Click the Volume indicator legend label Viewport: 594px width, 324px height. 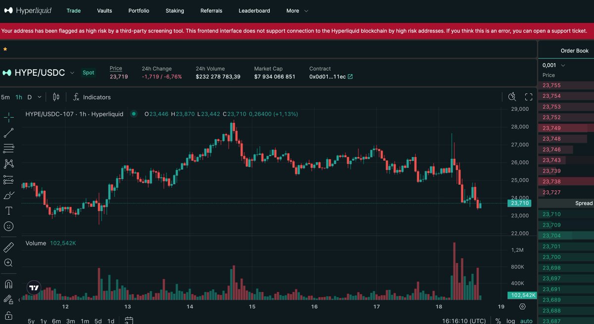tap(36, 243)
